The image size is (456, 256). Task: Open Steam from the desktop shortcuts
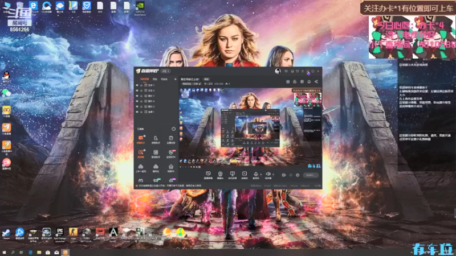pos(6,233)
